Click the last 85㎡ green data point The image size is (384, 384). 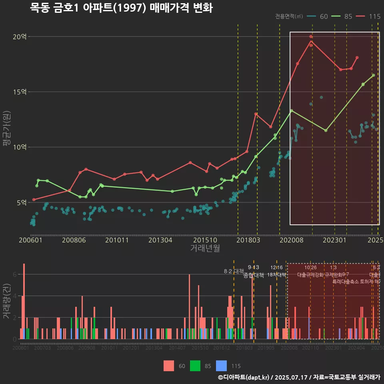point(373,76)
